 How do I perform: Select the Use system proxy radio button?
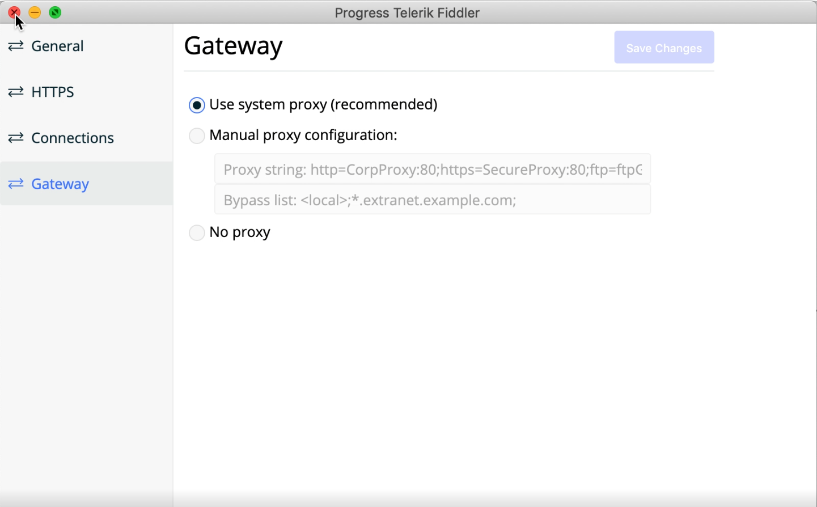pos(197,105)
